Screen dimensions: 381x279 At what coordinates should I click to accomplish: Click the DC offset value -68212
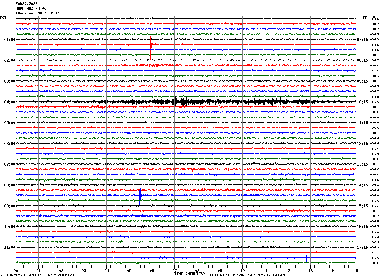click(x=375, y=253)
